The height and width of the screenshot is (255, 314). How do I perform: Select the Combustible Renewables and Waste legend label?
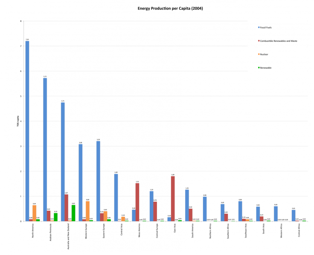pos(279,41)
